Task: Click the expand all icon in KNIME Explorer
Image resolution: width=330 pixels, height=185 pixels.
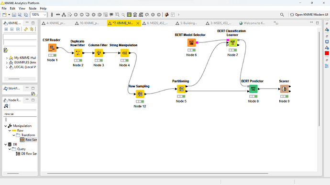Action: pos(6,29)
